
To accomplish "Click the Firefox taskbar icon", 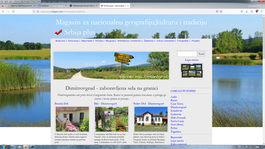I will (26, 147).
